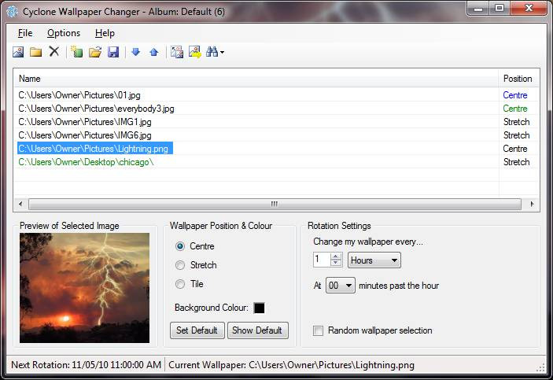
Task: Click the Stretch position of IMG1.jpg
Action: point(516,122)
